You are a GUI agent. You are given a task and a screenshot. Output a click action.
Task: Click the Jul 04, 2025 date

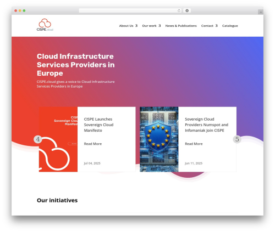coord(92,163)
